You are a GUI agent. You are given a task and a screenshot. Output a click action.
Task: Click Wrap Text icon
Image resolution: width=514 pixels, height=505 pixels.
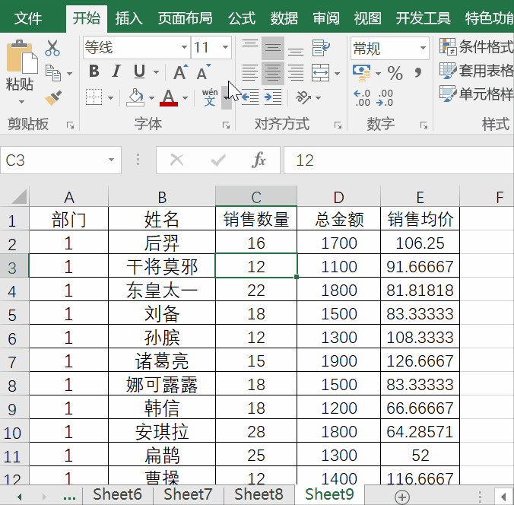[x=320, y=48]
